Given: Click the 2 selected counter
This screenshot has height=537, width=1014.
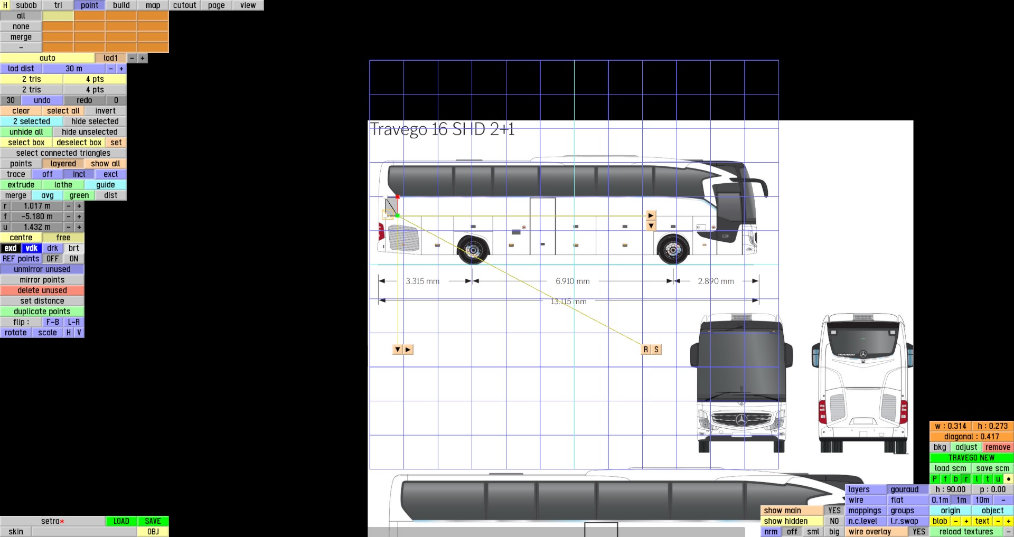Looking at the screenshot, I should tap(32, 121).
